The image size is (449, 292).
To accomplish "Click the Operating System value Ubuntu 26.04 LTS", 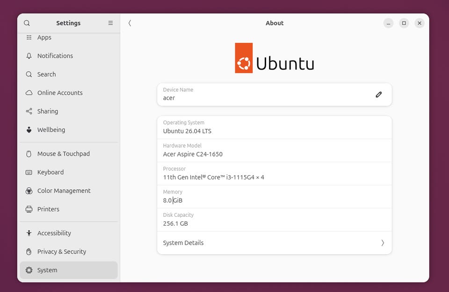I will tap(187, 131).
